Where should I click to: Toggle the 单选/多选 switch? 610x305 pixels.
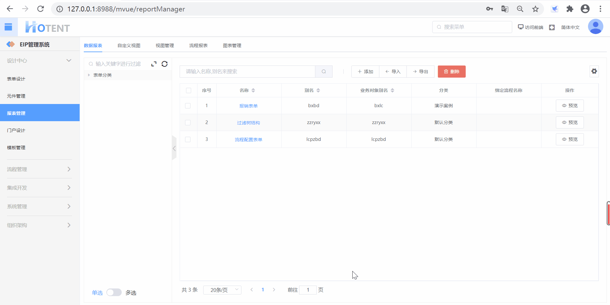click(x=114, y=292)
